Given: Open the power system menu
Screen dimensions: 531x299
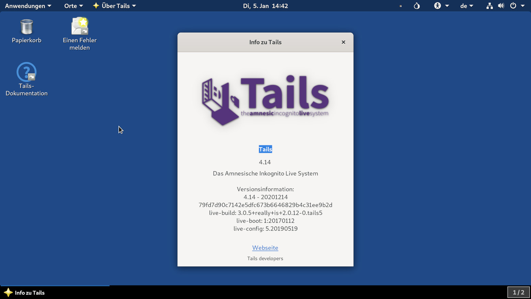Looking at the screenshot, I should [517, 6].
